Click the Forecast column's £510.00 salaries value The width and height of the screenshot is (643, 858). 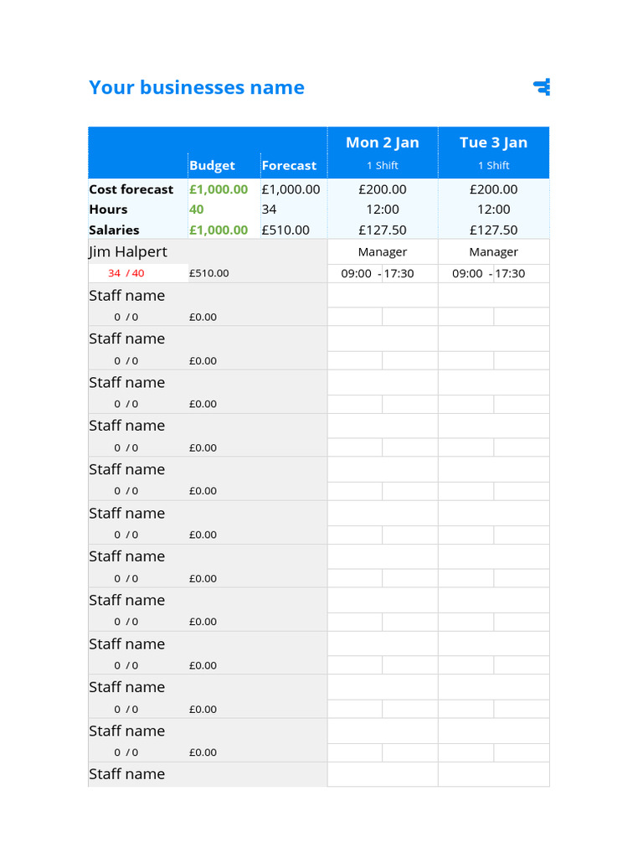click(x=285, y=230)
